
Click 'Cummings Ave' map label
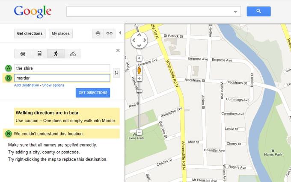tap(238, 100)
